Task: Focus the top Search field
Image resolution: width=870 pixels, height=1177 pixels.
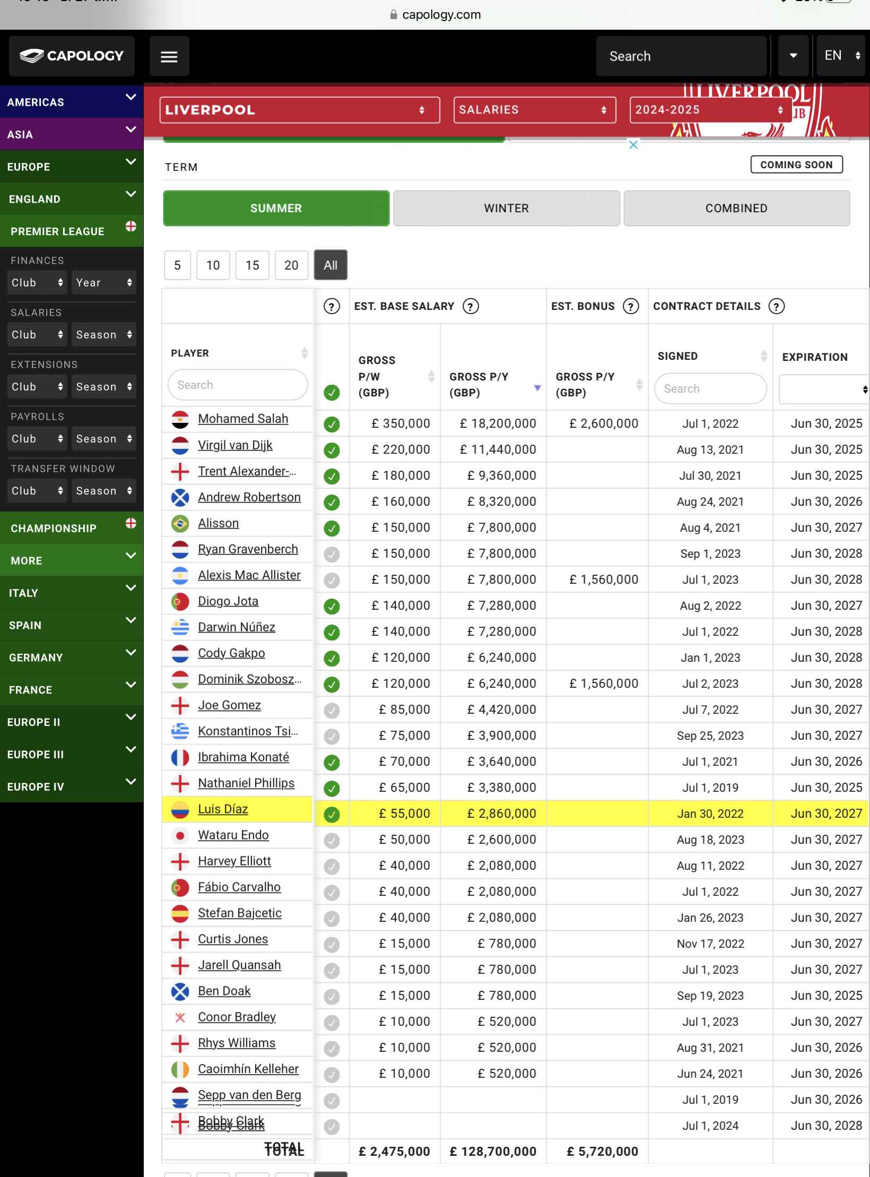Action: [681, 56]
